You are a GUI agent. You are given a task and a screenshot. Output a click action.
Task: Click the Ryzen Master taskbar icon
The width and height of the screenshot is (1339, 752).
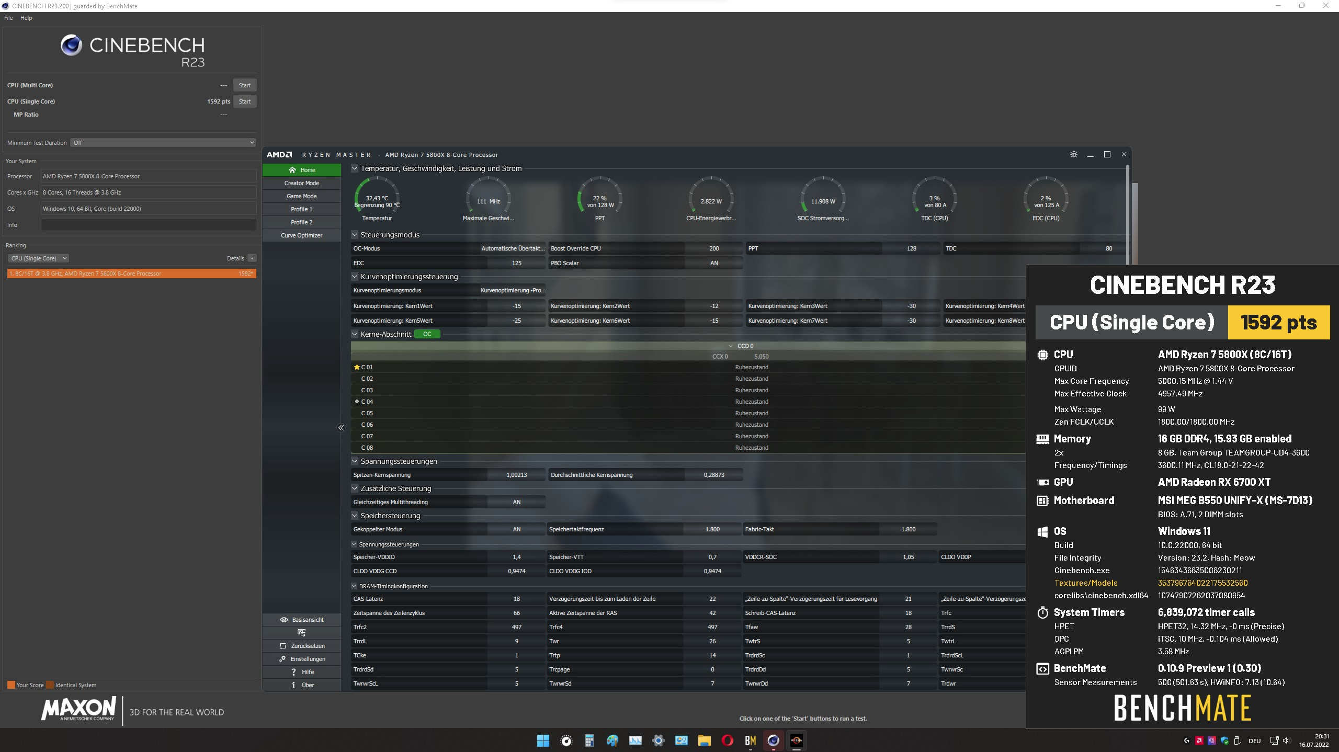click(x=796, y=740)
